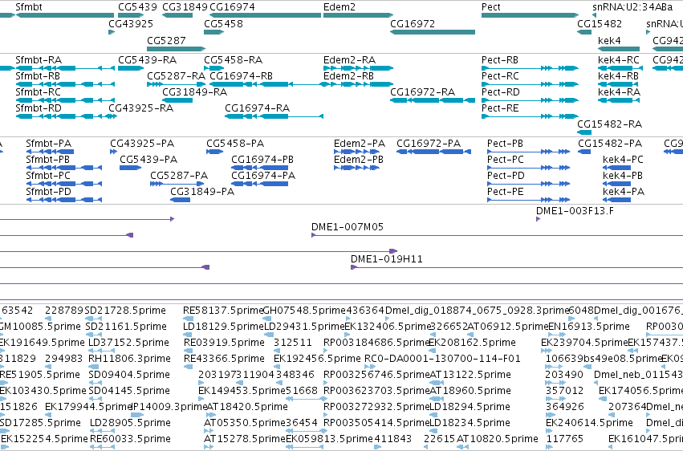Click transcript kek4-RC
Image resolution: width=683 pixels, height=451 pixels.
(620, 68)
